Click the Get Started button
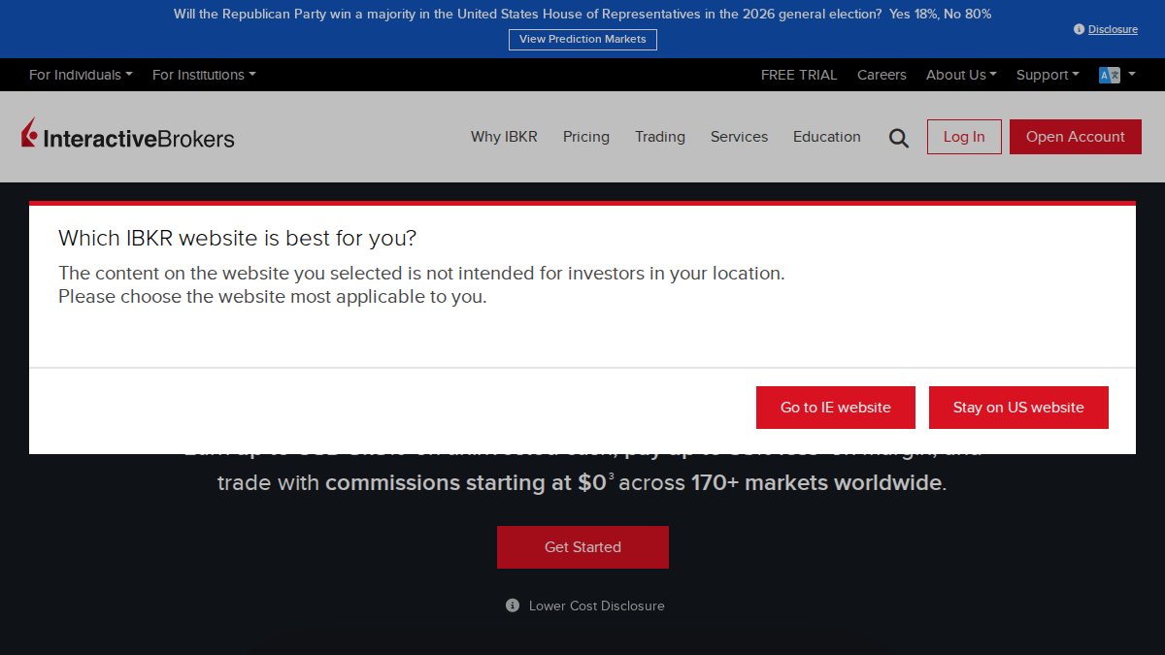The height and width of the screenshot is (655, 1165). (582, 547)
